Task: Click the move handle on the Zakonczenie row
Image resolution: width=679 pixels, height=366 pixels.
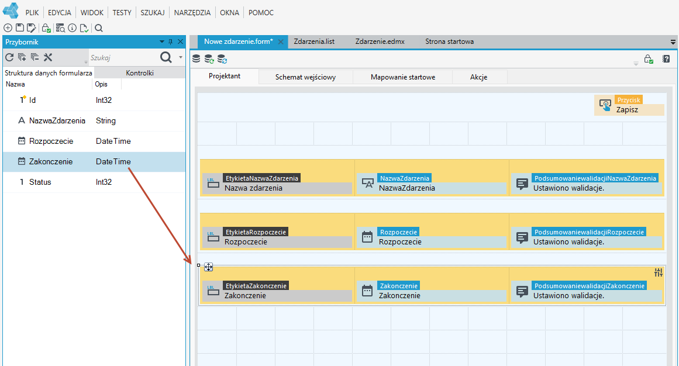Action: tap(209, 267)
